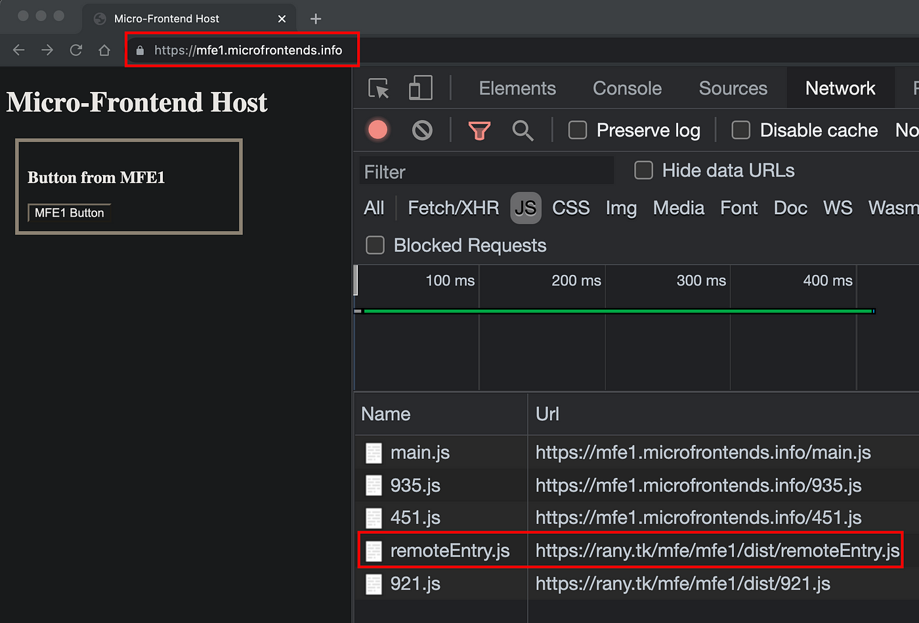Enable the Preserve log checkbox
This screenshot has height=623, width=919.
(578, 130)
